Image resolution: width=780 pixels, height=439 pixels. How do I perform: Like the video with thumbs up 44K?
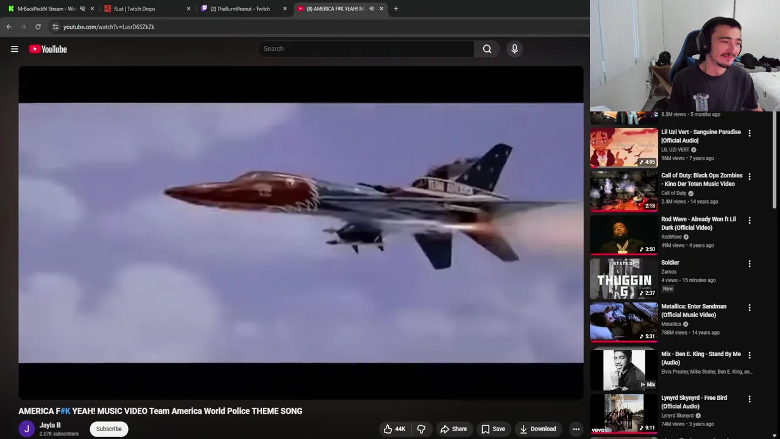coord(394,429)
